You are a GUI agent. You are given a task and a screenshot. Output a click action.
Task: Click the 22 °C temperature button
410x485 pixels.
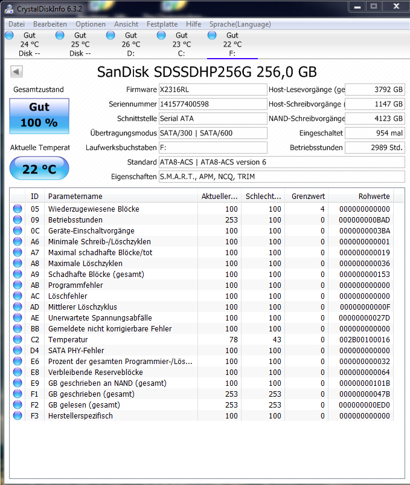tap(39, 169)
